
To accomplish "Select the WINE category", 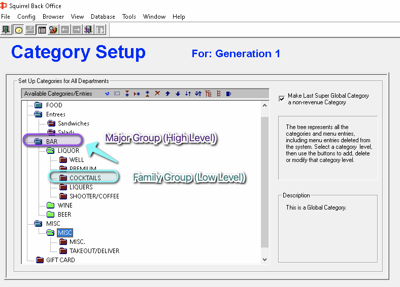I will (x=65, y=206).
